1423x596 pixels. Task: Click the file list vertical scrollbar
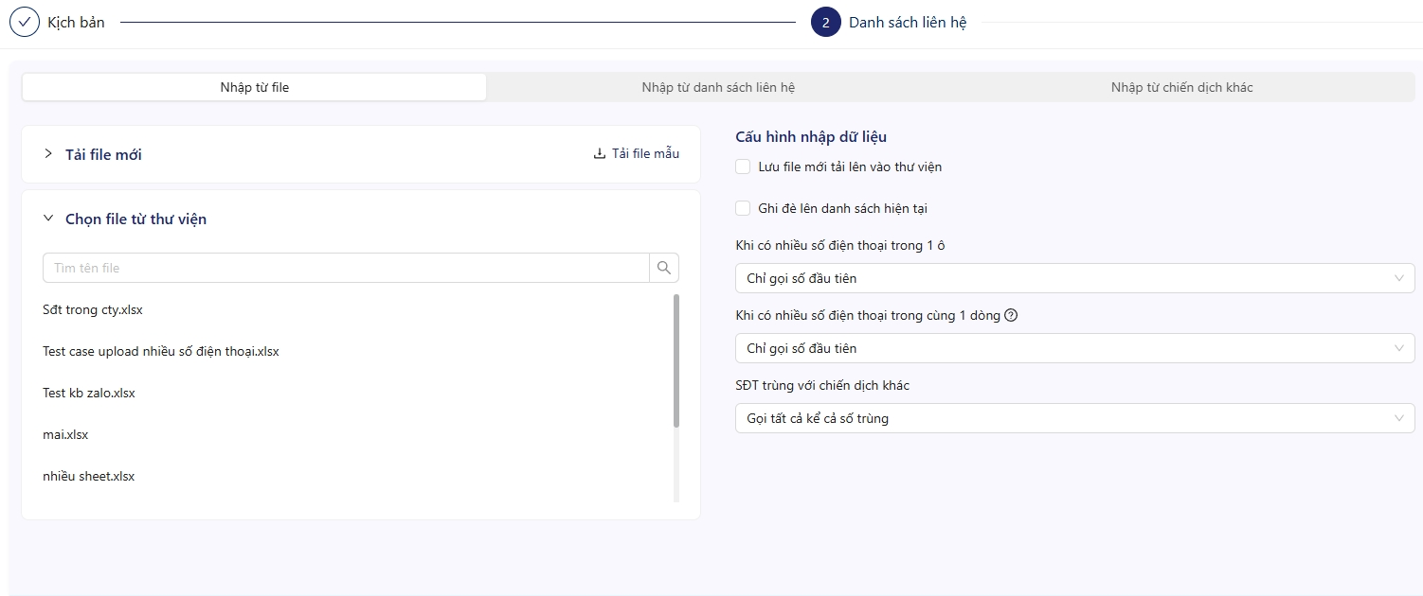pos(676,360)
